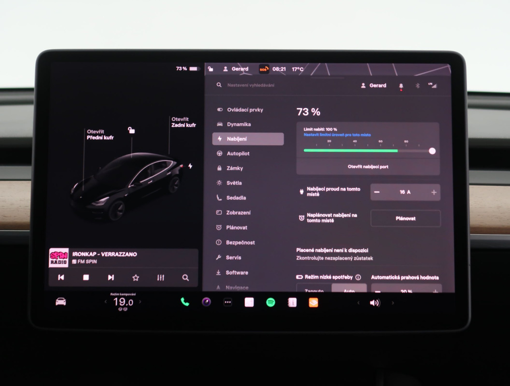Image resolution: width=510 pixels, height=386 pixels.
Task: Tap the 17°C outside temperature
Action: point(298,69)
